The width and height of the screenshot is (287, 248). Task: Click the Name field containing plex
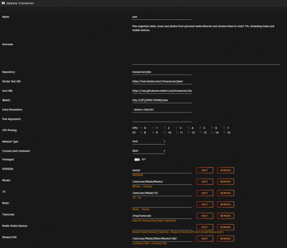162,17
